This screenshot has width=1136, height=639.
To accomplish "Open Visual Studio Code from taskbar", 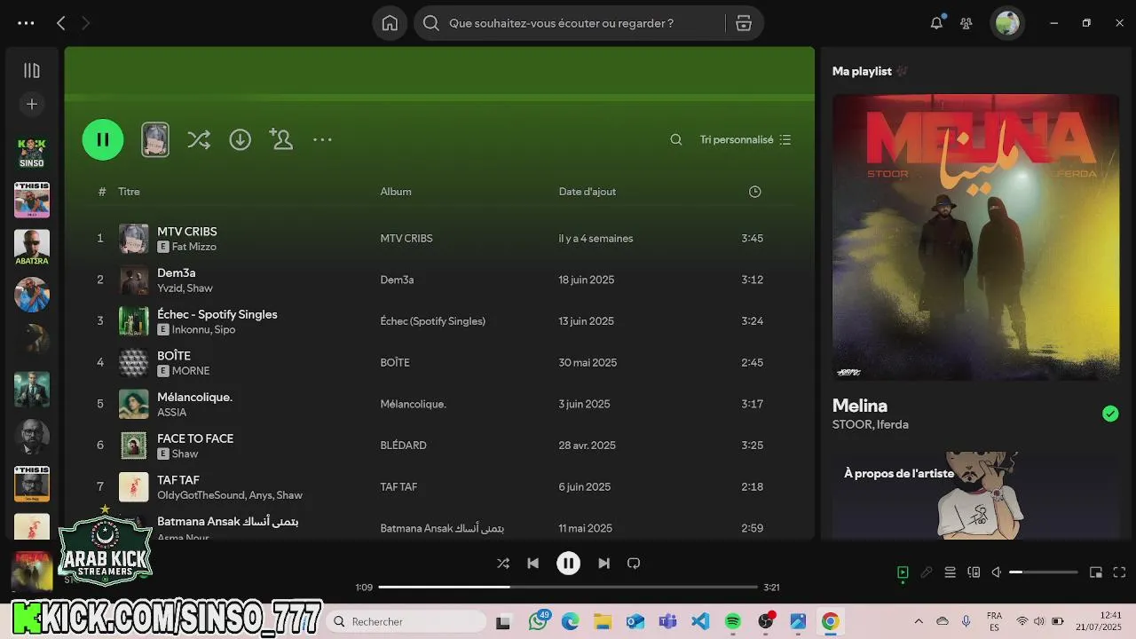I will [x=700, y=621].
